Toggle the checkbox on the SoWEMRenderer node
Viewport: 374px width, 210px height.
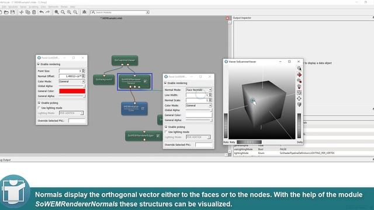(146, 81)
